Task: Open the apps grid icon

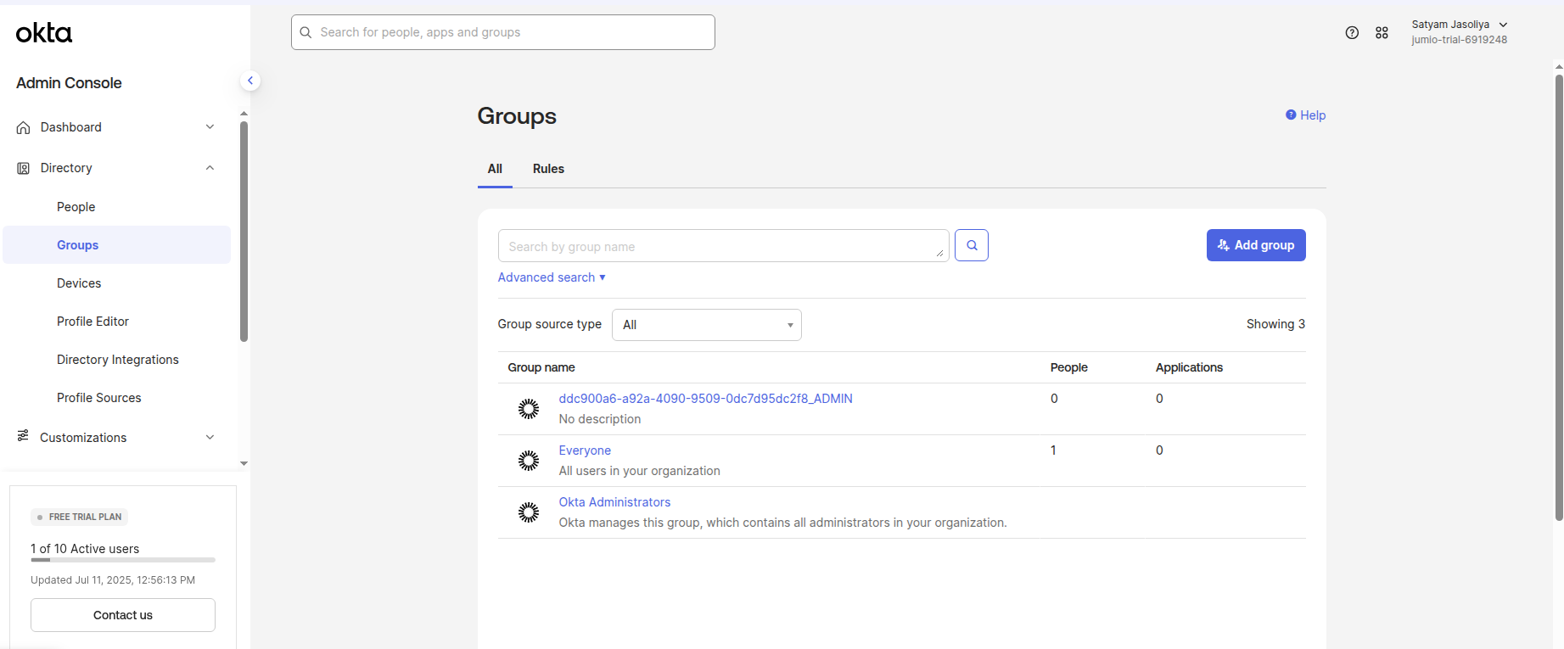Action: 1382,33
